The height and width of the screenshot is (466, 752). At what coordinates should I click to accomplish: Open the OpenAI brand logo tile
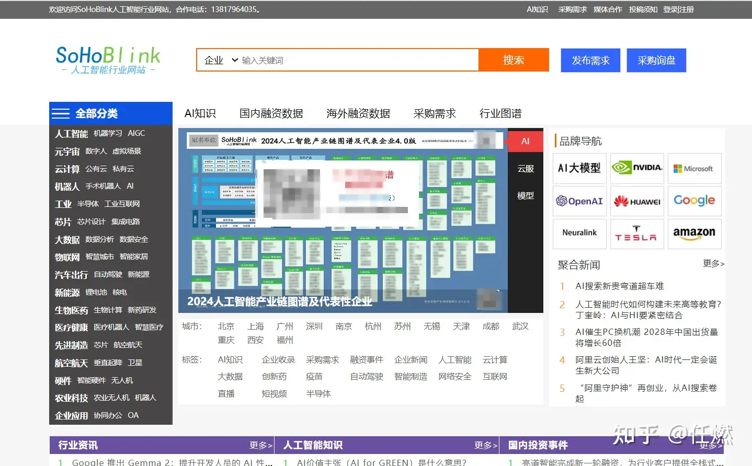click(579, 201)
